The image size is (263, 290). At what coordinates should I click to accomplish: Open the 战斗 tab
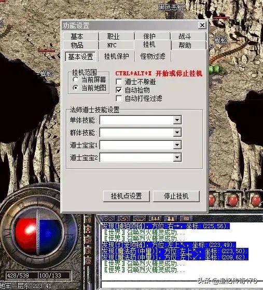[188, 36]
